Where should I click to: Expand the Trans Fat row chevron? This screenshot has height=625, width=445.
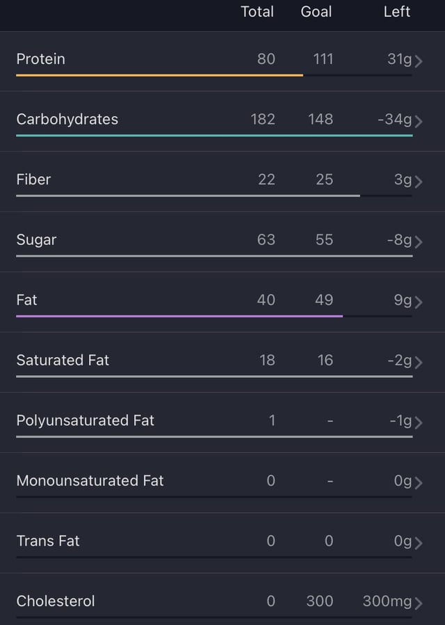(419, 543)
